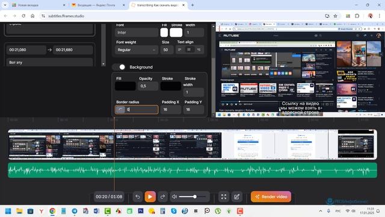
Task: Switch to the Новая вкладка tab
Action: point(38,5)
